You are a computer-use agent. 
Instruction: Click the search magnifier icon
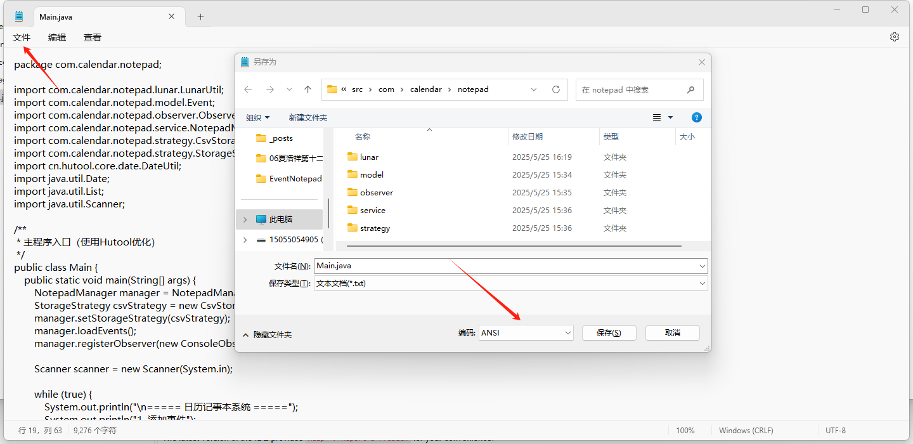(x=691, y=89)
